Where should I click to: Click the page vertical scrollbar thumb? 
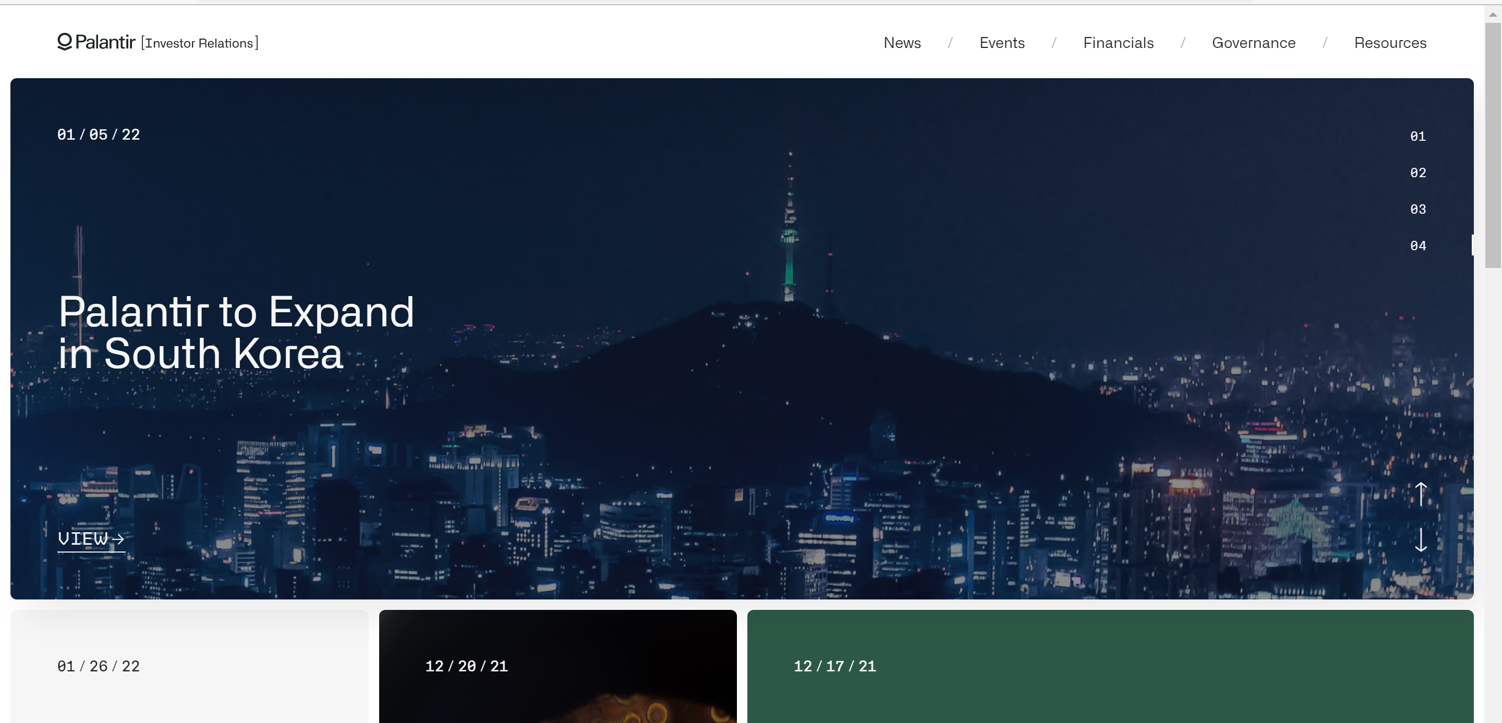[1493, 145]
